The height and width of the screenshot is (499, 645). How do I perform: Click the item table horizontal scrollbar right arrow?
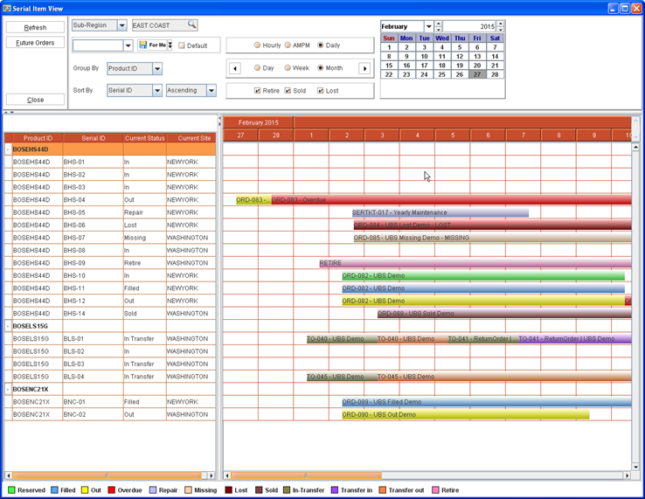(x=212, y=475)
